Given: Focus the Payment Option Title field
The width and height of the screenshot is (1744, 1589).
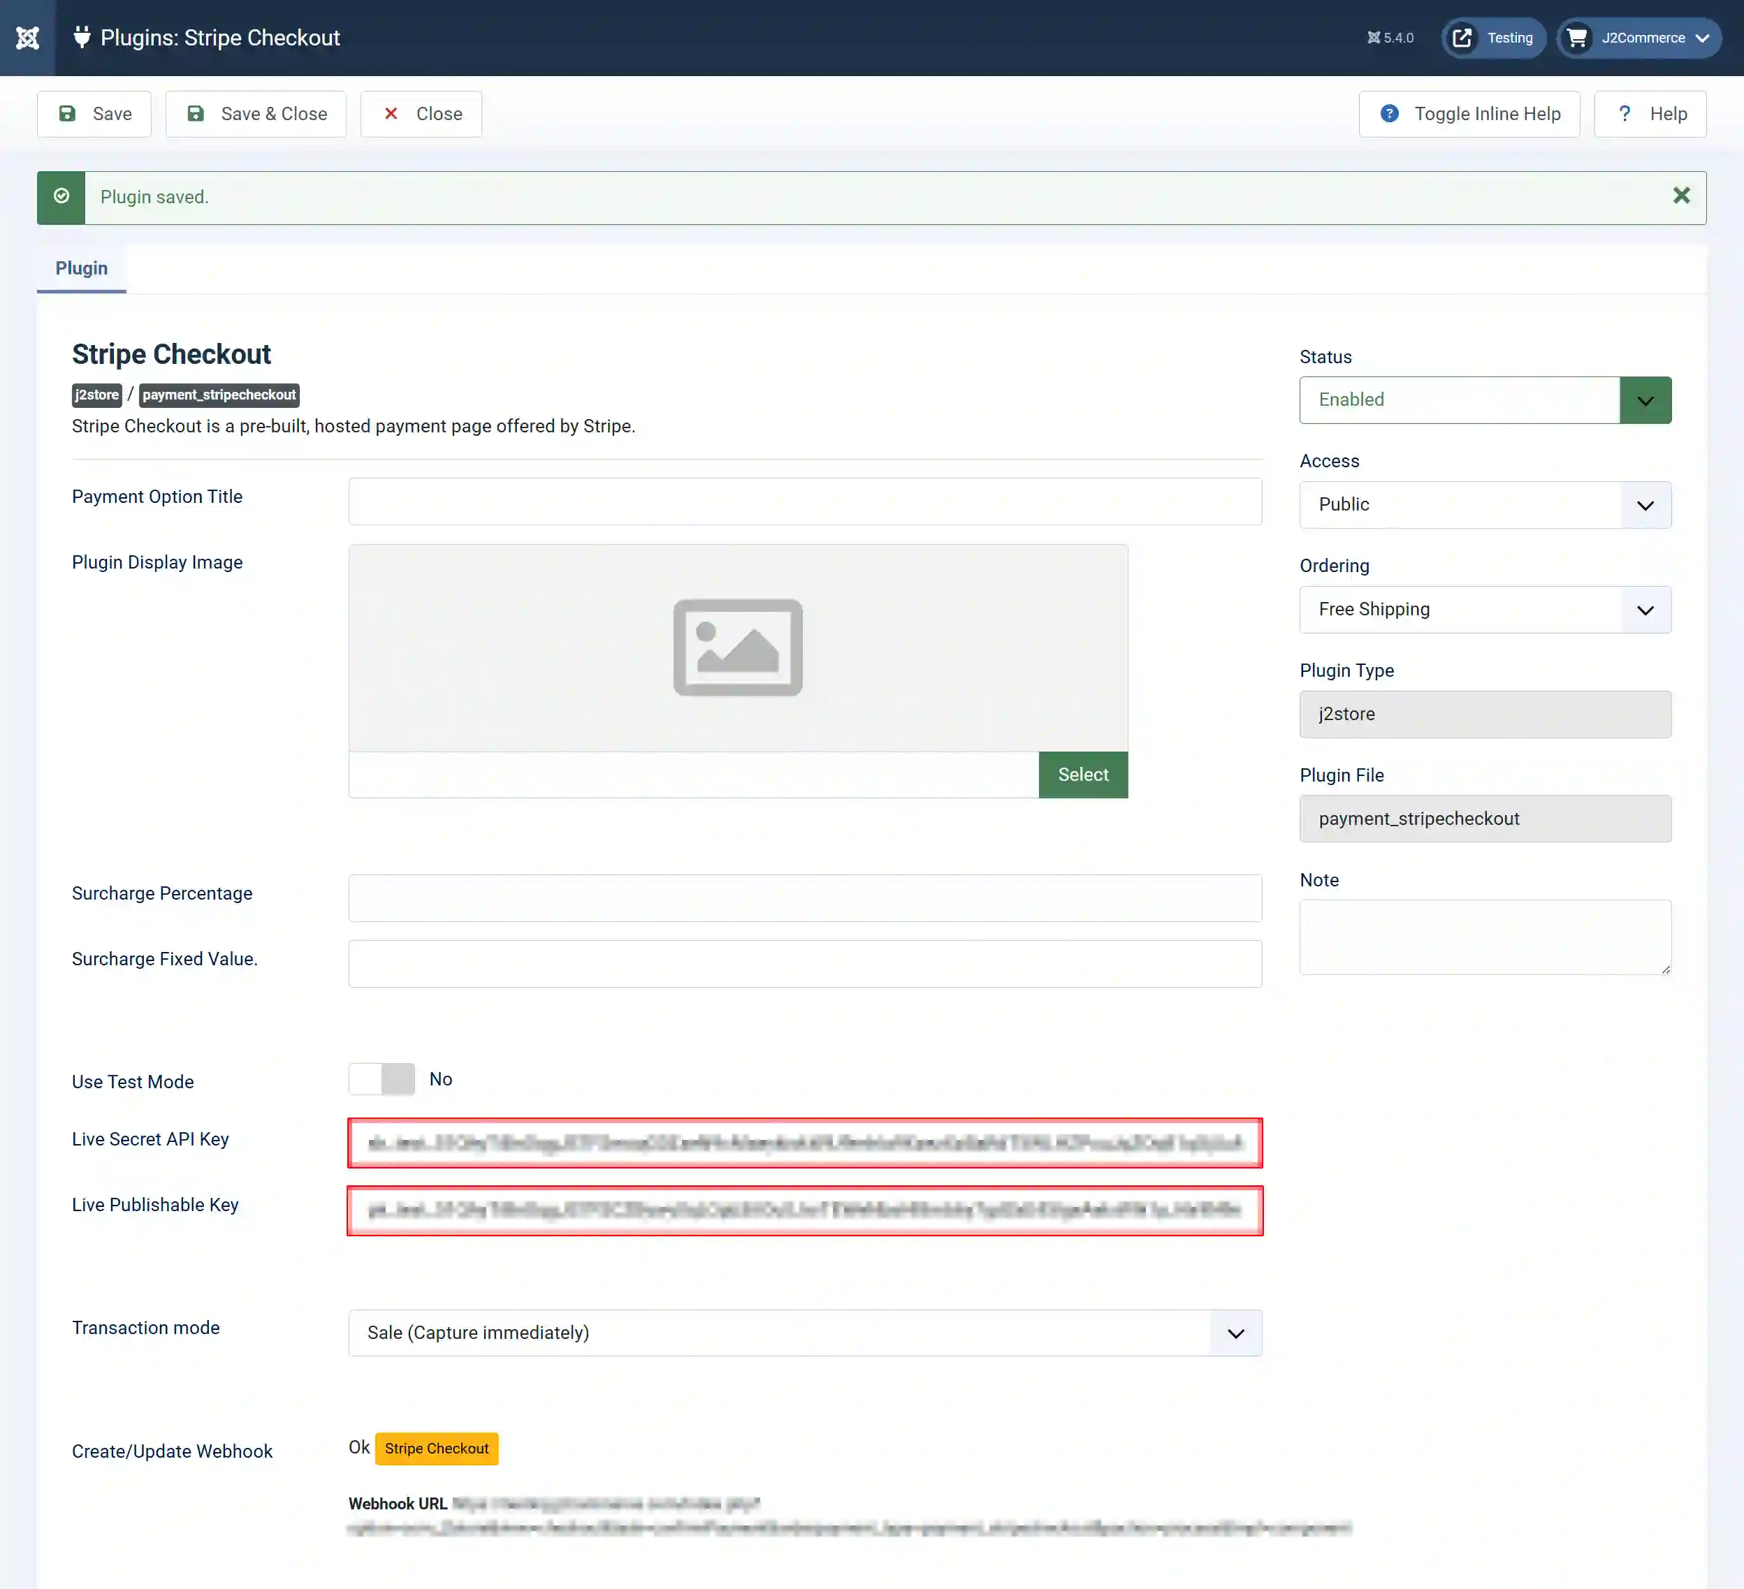Looking at the screenshot, I should pyautogui.click(x=804, y=501).
